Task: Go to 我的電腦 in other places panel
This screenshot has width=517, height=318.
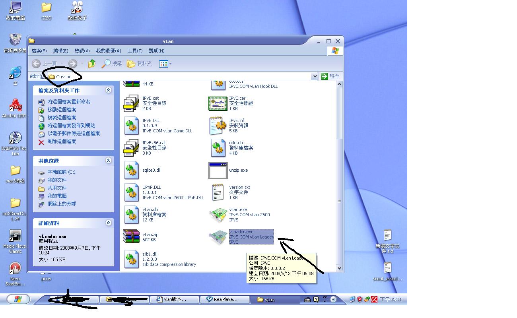Action: (57, 196)
